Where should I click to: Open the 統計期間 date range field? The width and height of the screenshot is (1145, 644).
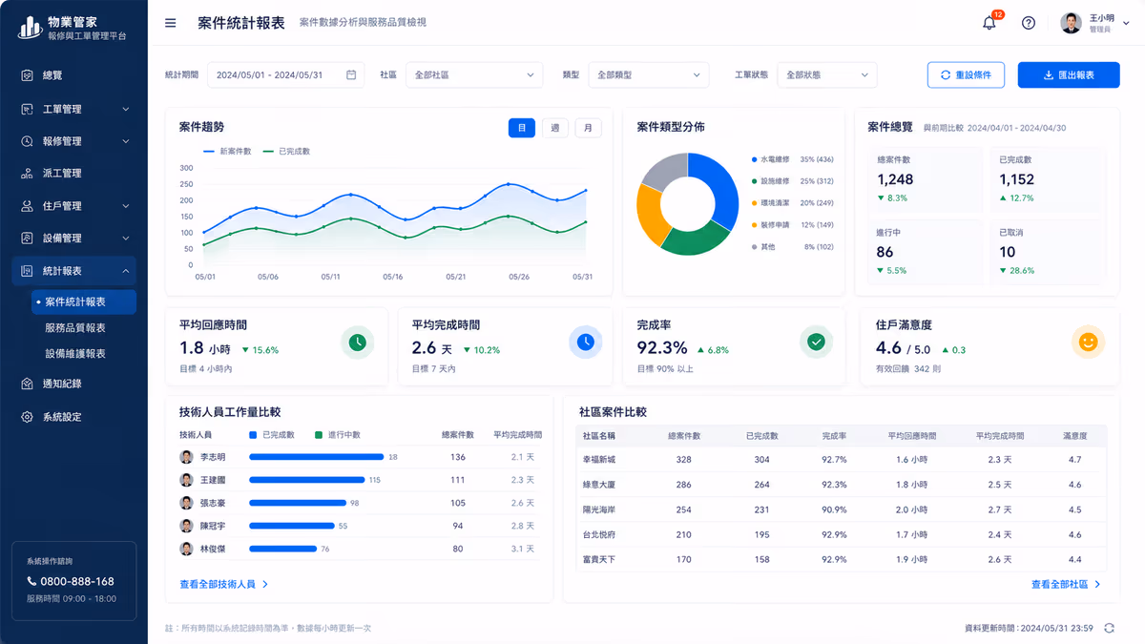point(285,74)
